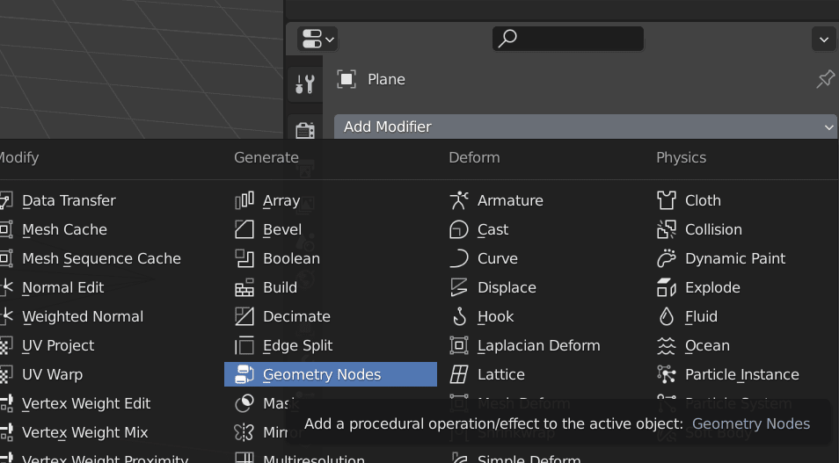Click the Array modifier icon
The width and height of the screenshot is (839, 463).
pyautogui.click(x=244, y=200)
